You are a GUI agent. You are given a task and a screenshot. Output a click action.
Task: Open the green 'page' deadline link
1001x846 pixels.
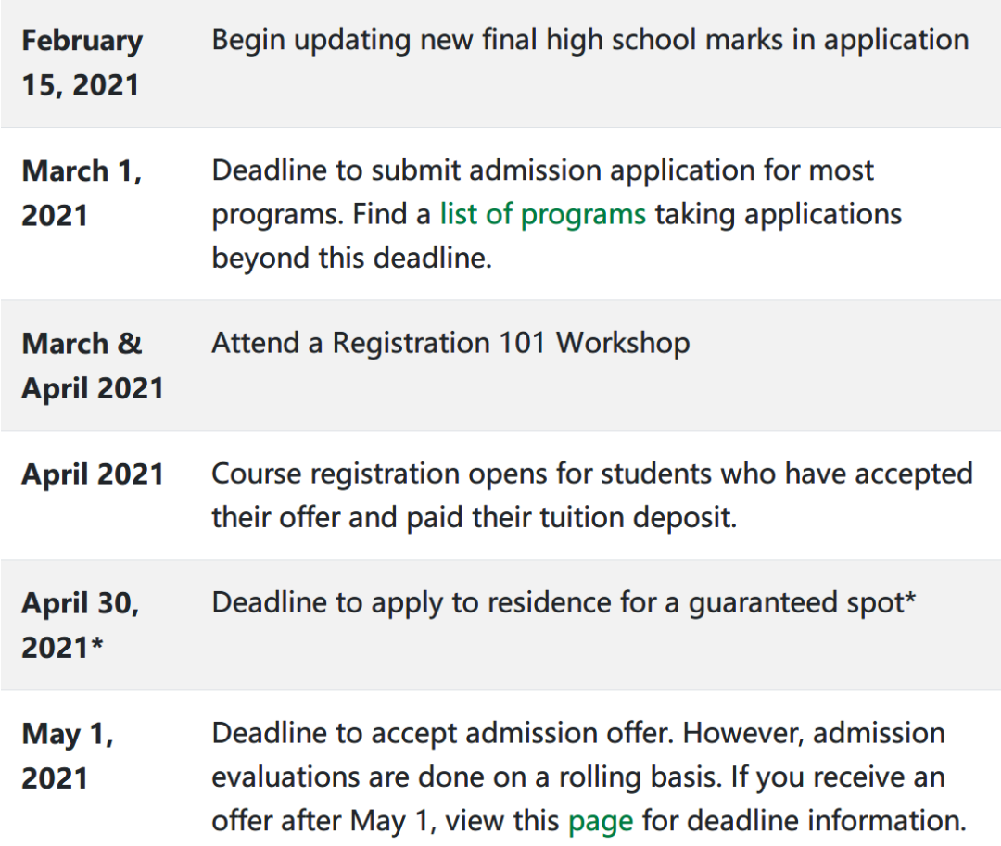tap(601, 821)
